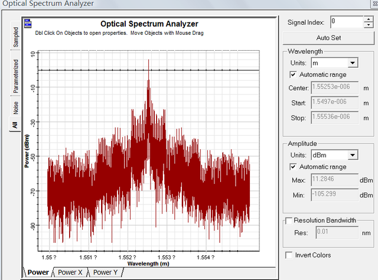The image size is (378, 280).
Task: Click the Wavelength Center value field
Action: coord(334,87)
